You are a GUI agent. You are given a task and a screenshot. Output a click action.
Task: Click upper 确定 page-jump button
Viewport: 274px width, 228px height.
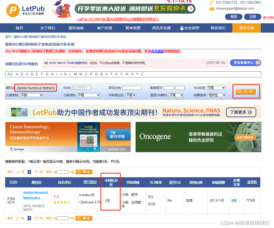tap(84, 172)
